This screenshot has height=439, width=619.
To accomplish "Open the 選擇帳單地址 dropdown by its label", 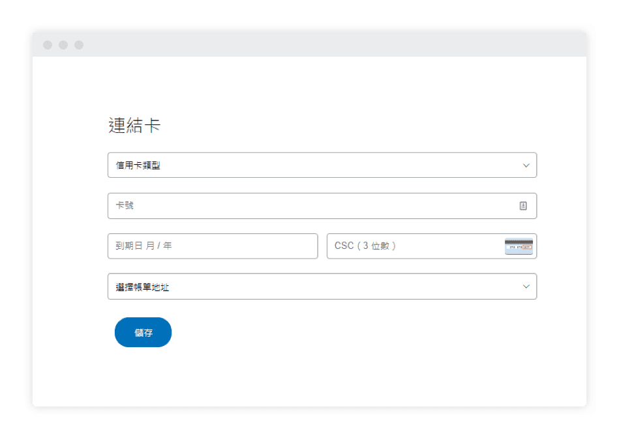I will click(142, 287).
